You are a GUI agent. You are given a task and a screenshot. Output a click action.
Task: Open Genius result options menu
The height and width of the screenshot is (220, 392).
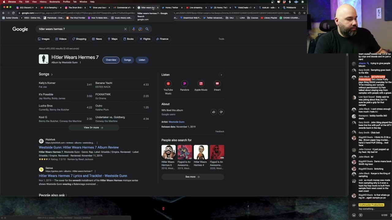(x=95, y=171)
